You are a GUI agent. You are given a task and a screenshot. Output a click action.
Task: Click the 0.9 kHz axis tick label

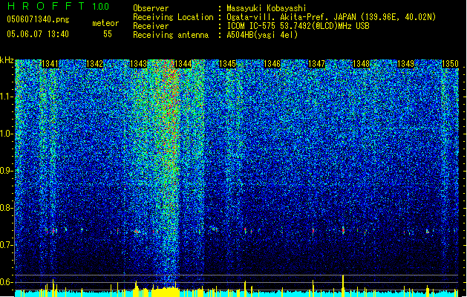pos(7,171)
